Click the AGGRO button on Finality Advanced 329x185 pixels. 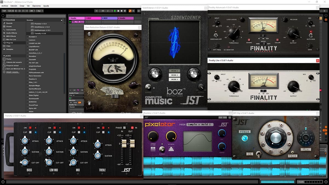tap(249, 39)
